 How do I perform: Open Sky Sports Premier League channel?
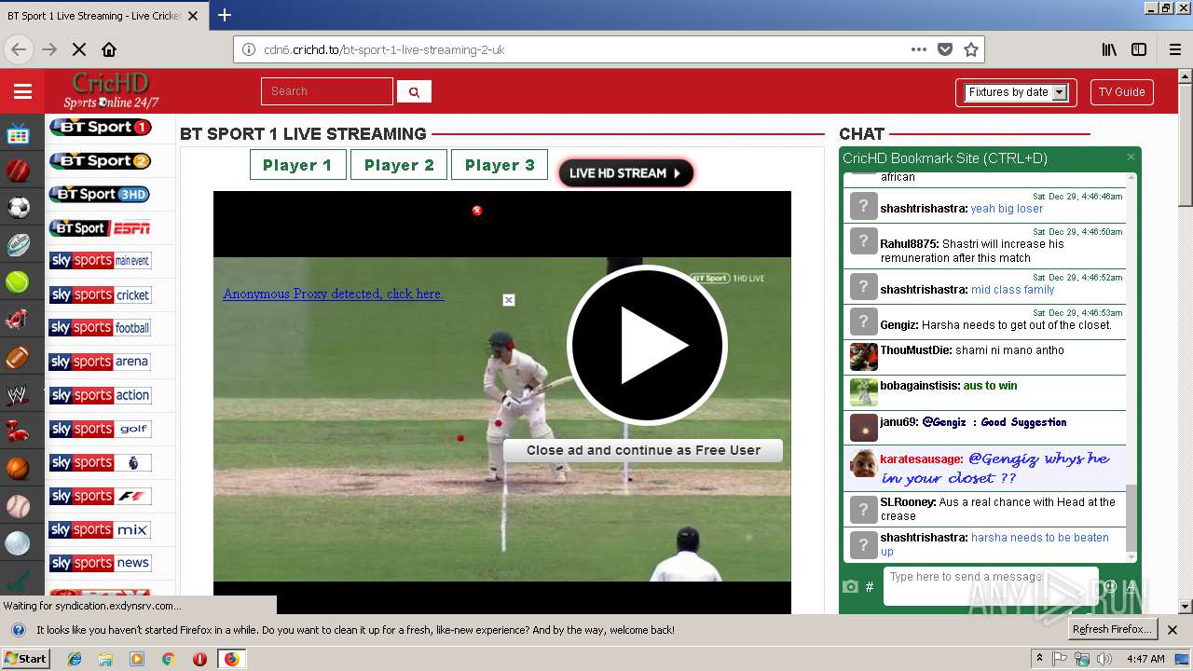[100, 462]
